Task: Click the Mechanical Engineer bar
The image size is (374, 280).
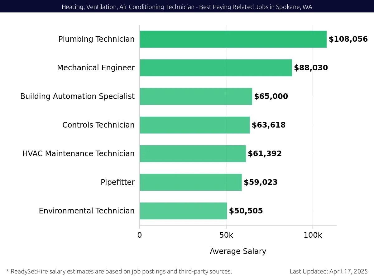Action: tap(216, 68)
